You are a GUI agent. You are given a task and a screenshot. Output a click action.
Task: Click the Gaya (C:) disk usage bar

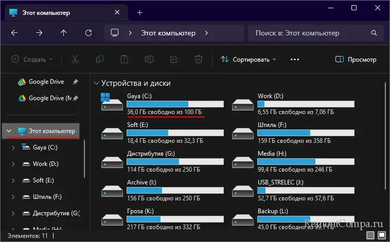tap(175, 104)
